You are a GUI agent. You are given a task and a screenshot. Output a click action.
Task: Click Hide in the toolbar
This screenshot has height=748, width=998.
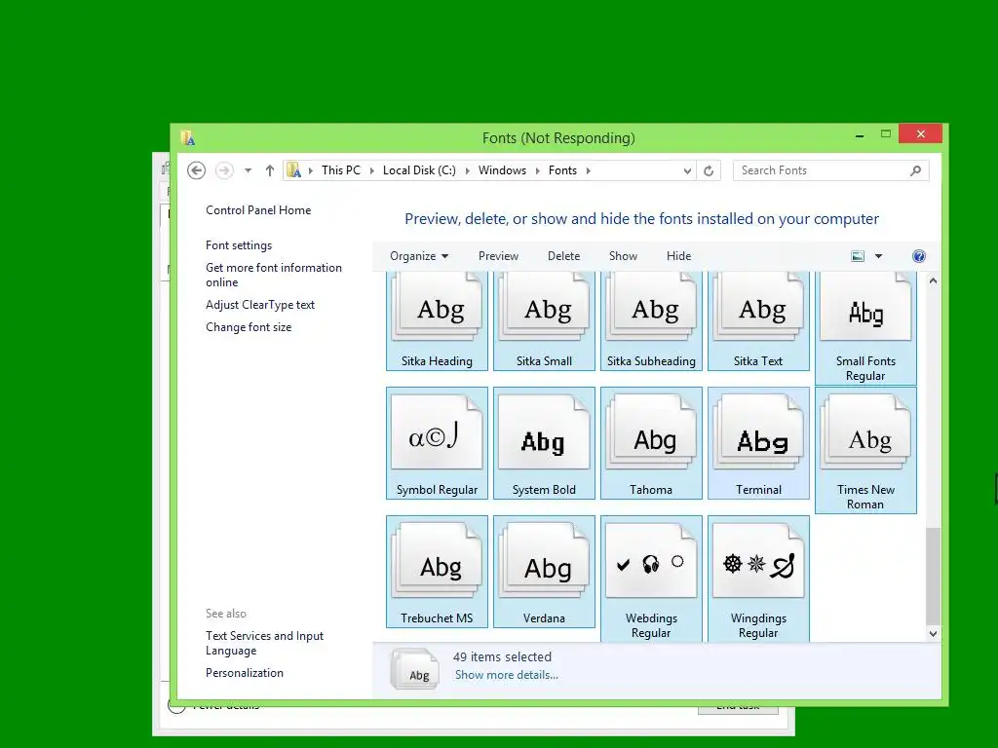pyautogui.click(x=678, y=256)
